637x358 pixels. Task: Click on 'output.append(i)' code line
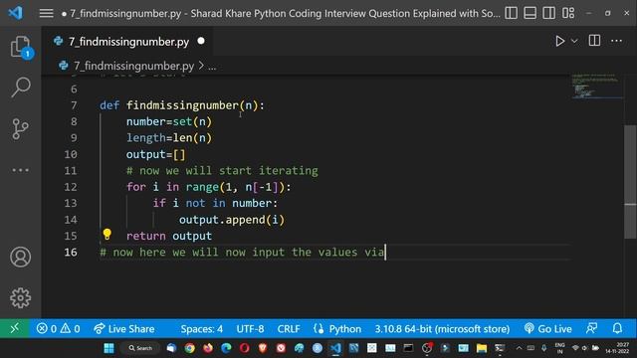point(232,220)
